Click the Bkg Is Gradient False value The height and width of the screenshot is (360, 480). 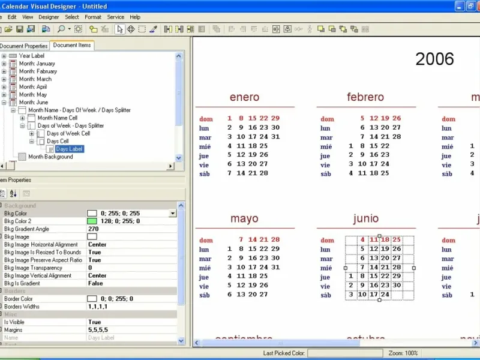point(95,283)
